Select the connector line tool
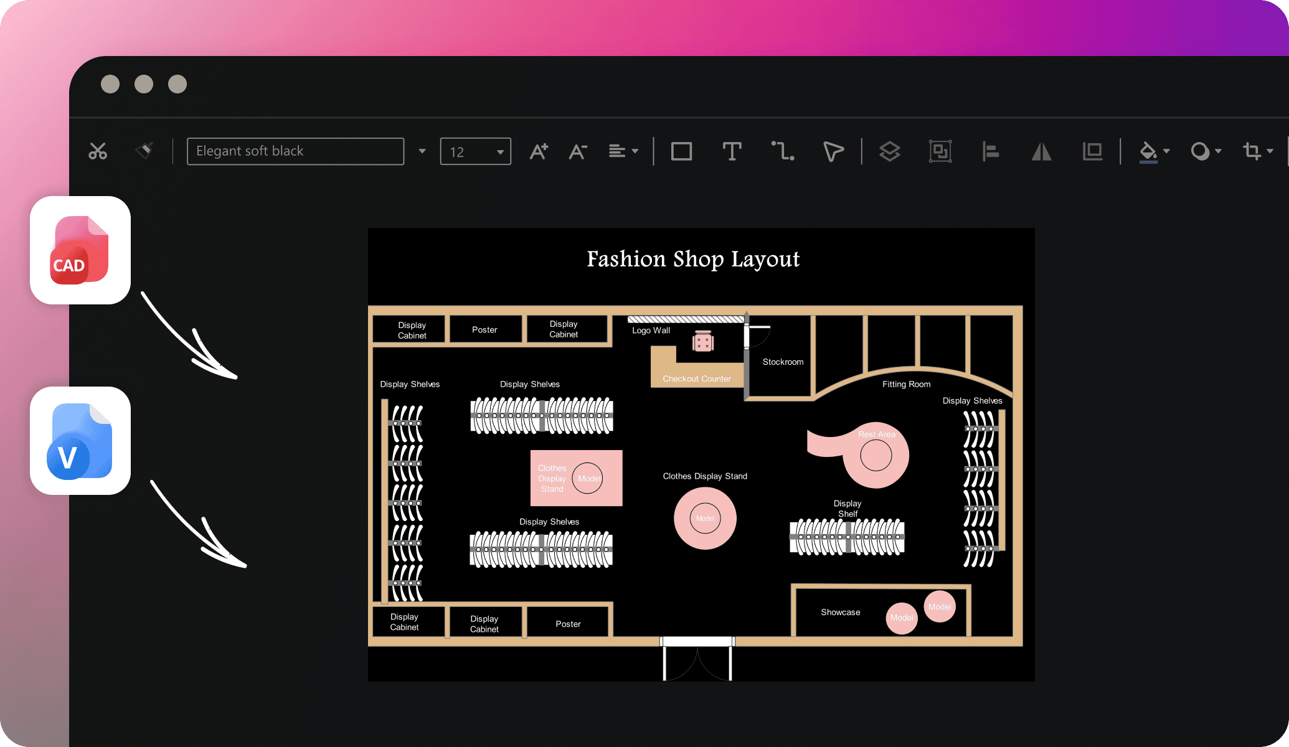1289x747 pixels. tap(783, 151)
